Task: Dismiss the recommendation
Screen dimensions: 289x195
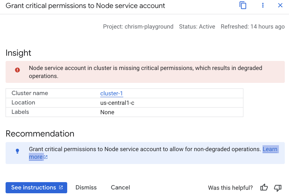Action: (x=86, y=187)
